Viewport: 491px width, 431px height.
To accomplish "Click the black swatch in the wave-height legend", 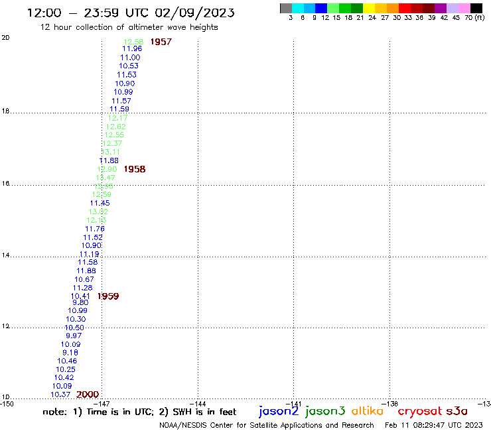I will coord(476,8).
